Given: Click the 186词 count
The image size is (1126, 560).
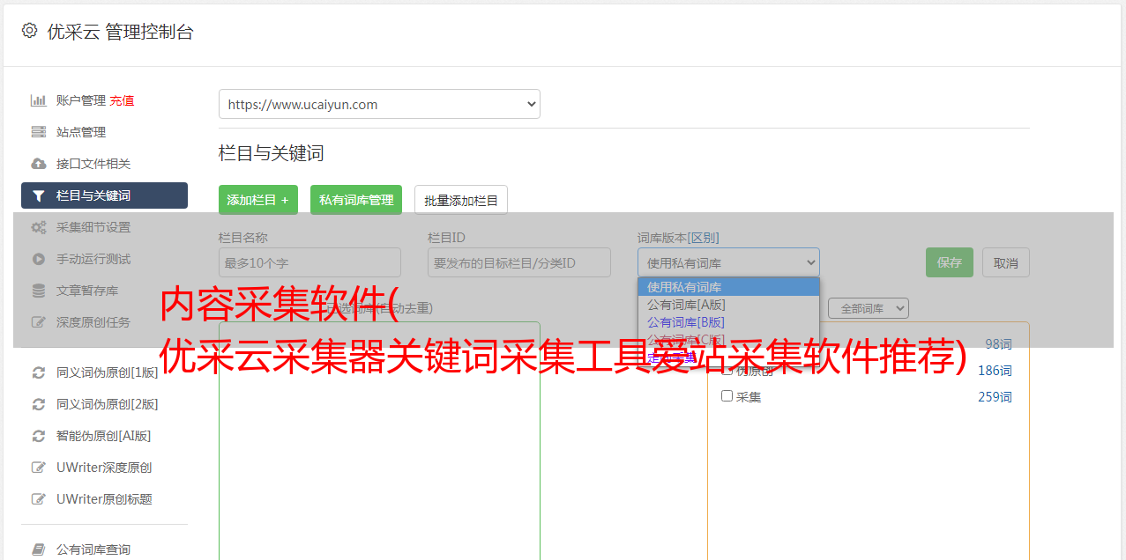Looking at the screenshot, I should (x=995, y=371).
